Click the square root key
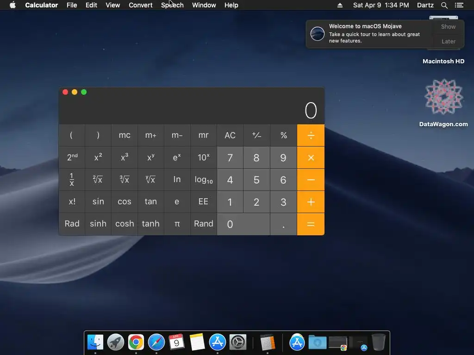Viewport: 474px width, 355px height. pos(98,180)
